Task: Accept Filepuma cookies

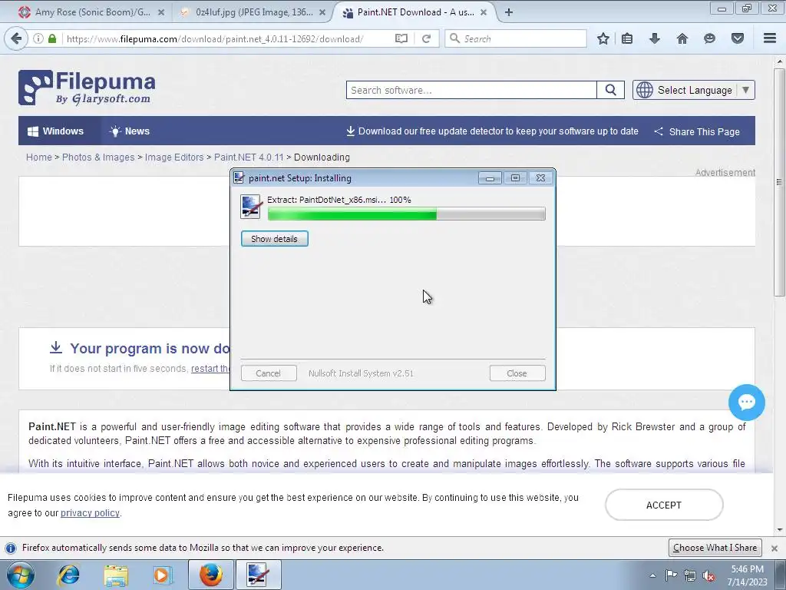Action: 664,505
